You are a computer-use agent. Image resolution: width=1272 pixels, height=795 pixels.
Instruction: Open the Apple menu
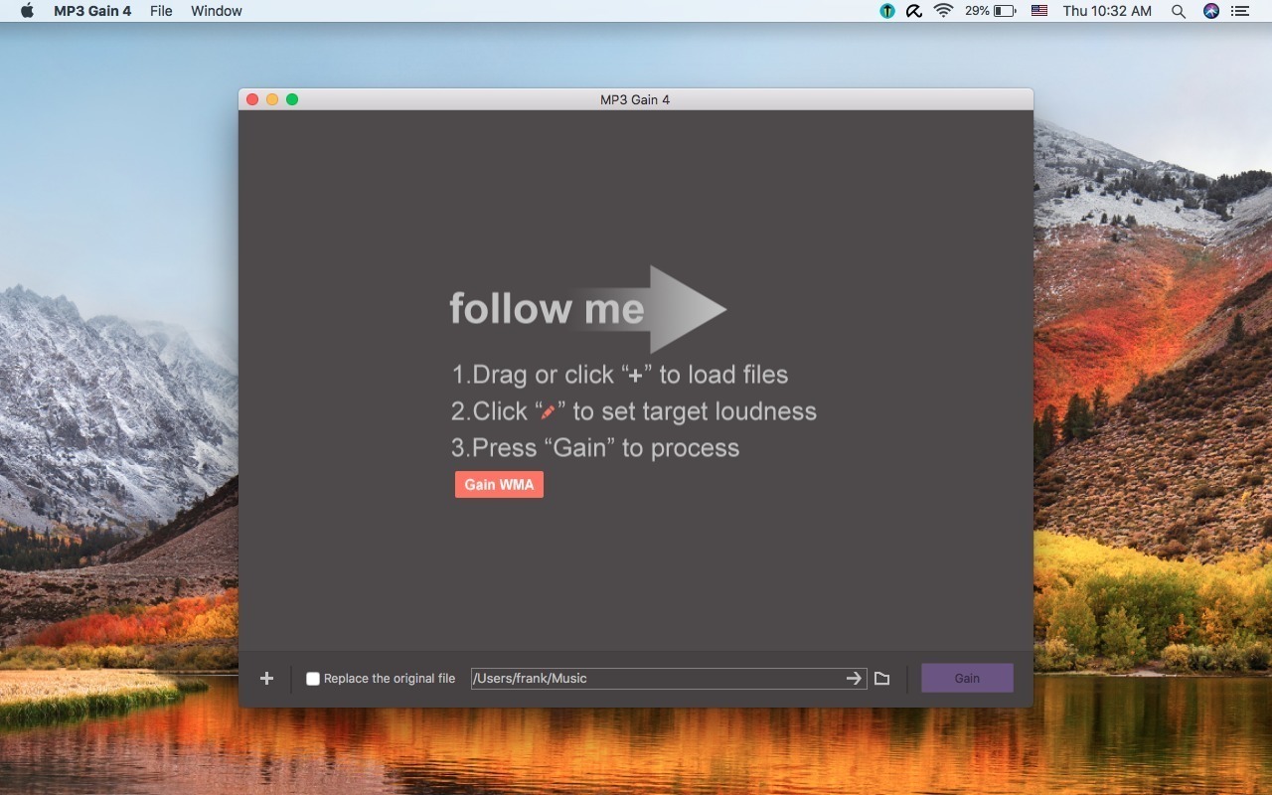(27, 11)
